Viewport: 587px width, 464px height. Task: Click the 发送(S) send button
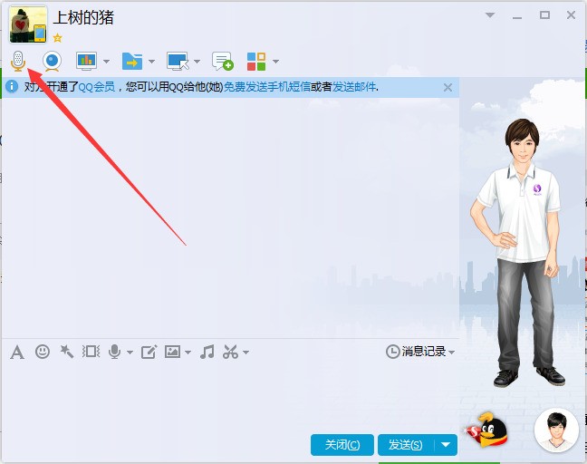pos(406,445)
